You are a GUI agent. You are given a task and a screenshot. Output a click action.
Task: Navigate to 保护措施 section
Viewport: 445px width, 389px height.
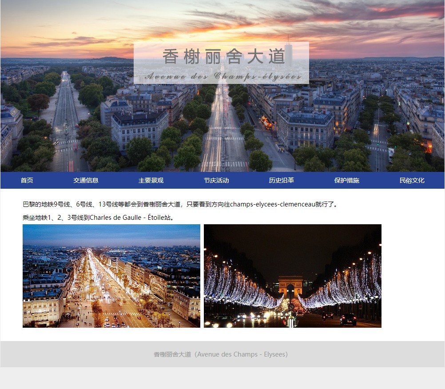(346, 180)
